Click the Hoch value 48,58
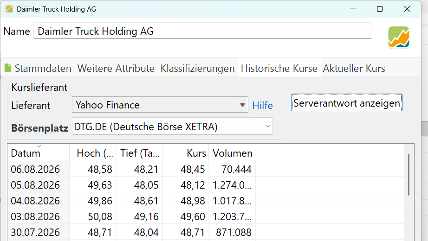The height and width of the screenshot is (241, 428). [x=100, y=169]
